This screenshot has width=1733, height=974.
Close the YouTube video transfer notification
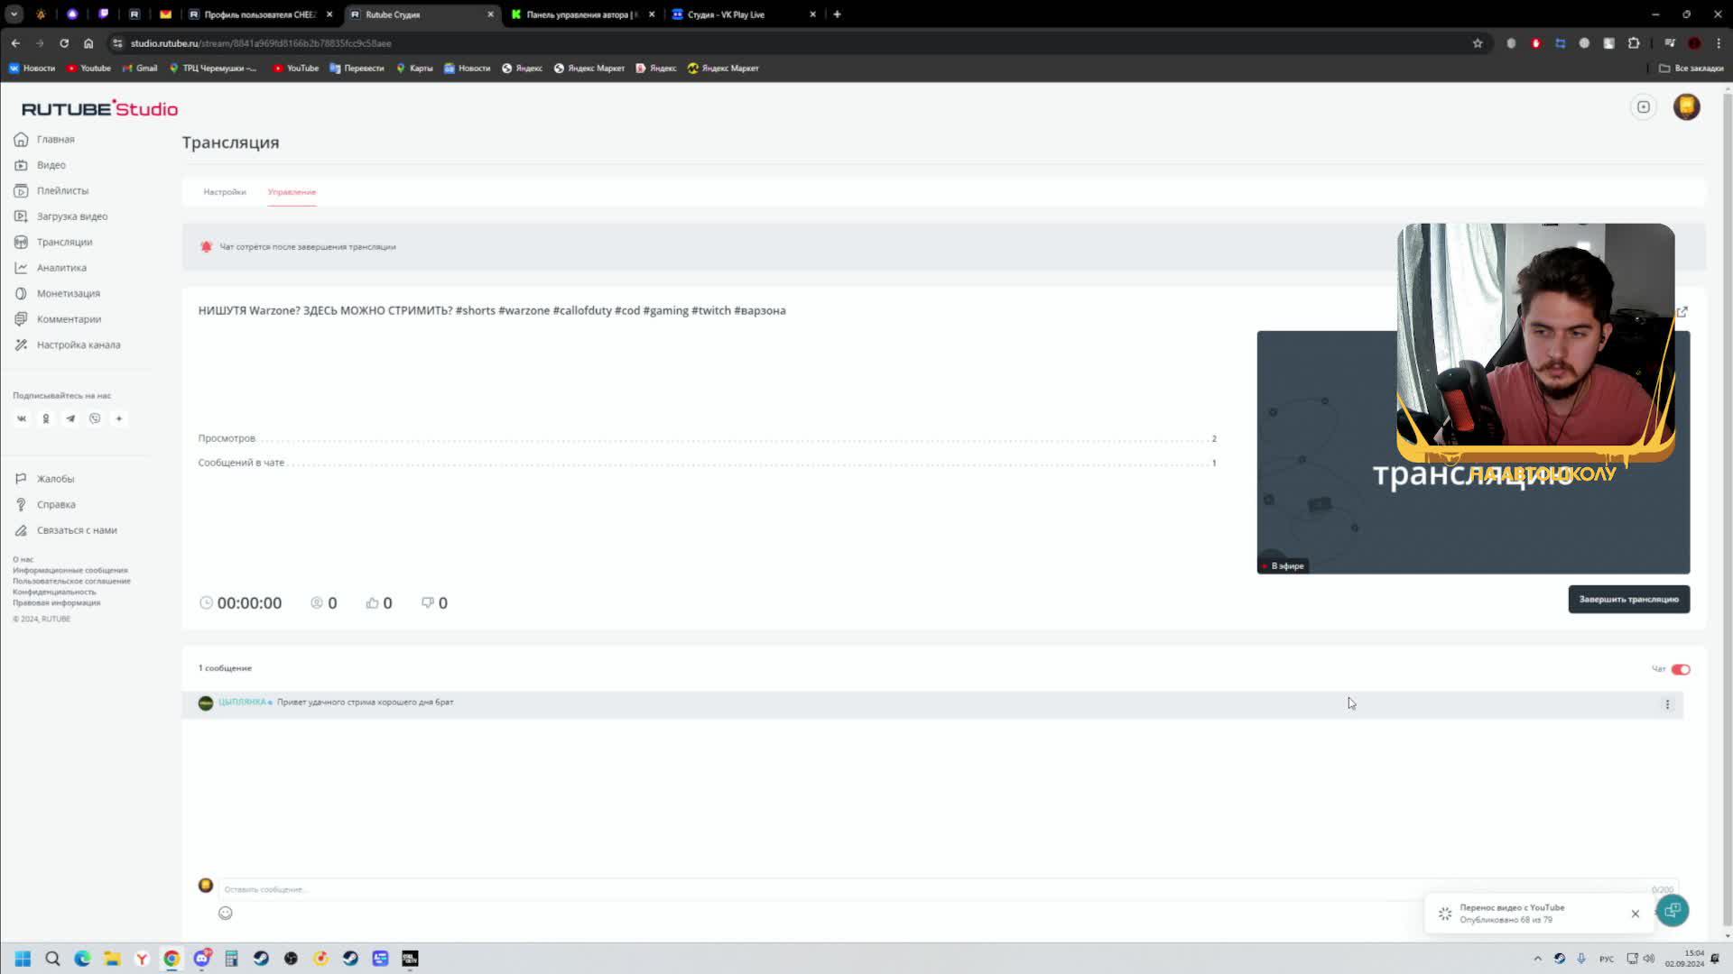[x=1635, y=914]
